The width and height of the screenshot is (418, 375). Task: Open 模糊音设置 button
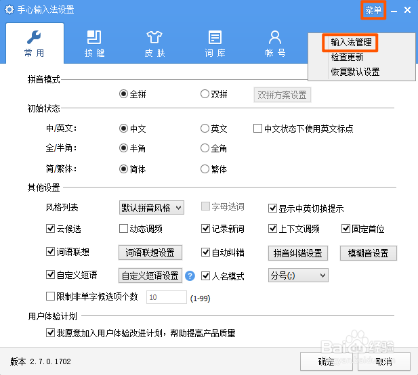[x=368, y=253]
